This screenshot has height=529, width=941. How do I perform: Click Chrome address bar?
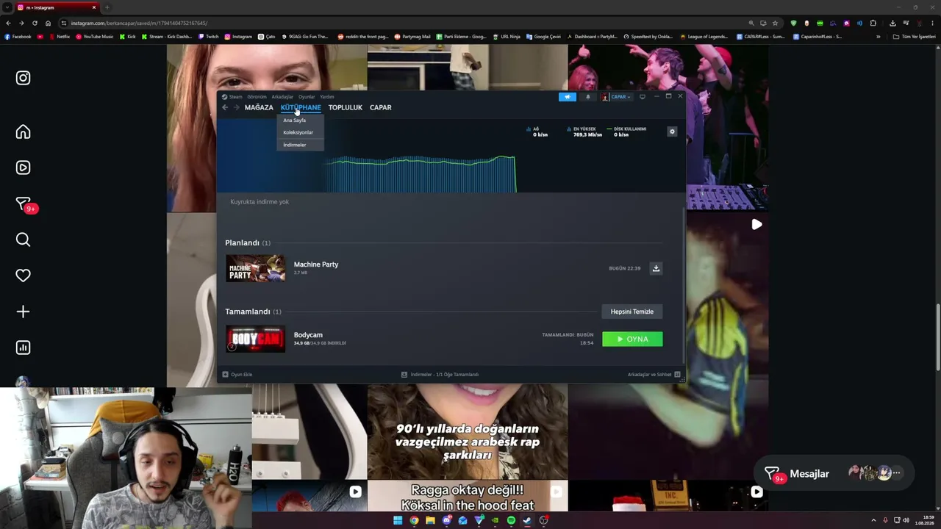click(x=404, y=23)
